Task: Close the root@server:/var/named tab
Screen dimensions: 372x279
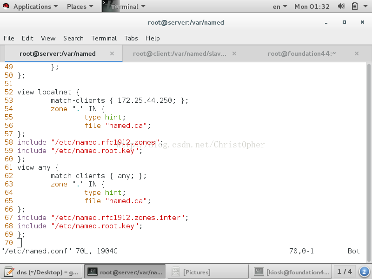Action: click(112, 53)
